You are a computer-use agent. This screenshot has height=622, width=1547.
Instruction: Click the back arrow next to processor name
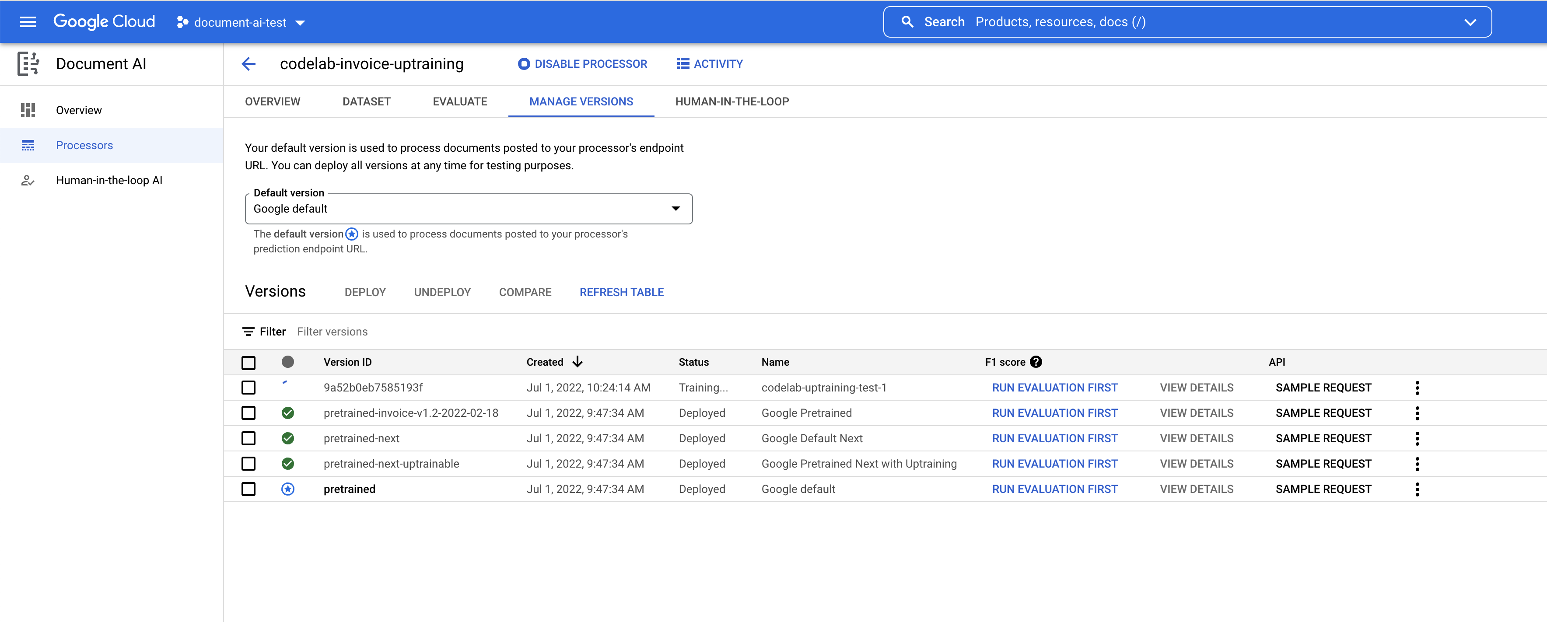[248, 64]
